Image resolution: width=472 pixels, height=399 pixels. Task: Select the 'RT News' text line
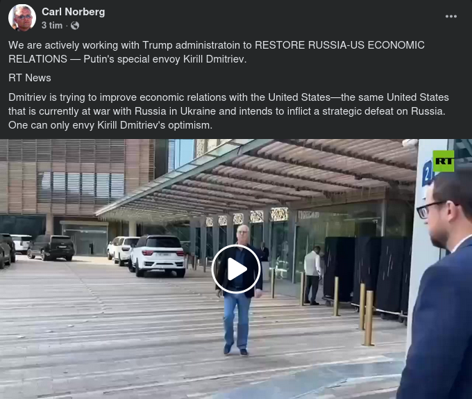(x=29, y=78)
